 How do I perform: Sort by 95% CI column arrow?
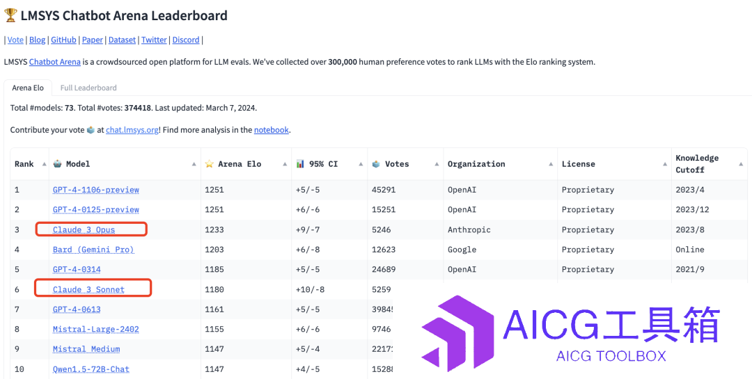(x=360, y=164)
